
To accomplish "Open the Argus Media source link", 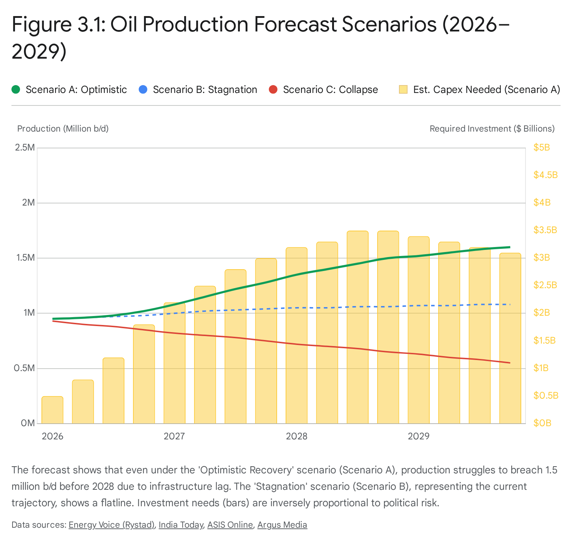I will pos(282,525).
